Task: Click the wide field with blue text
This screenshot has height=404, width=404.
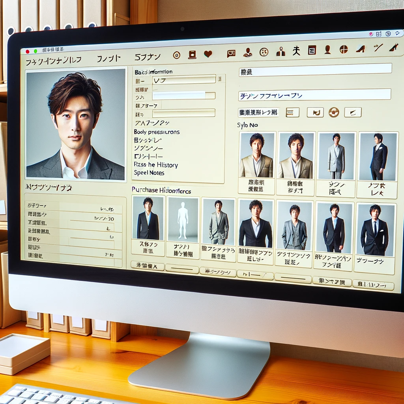Action: point(314,95)
